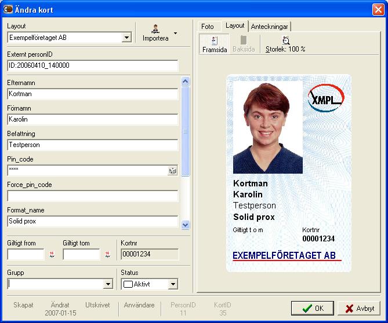The image size is (388, 323).
Task: Click the Giltigt tom date field
Action: tap(81, 254)
